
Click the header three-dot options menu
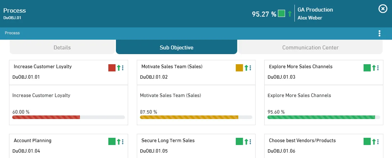(379, 34)
